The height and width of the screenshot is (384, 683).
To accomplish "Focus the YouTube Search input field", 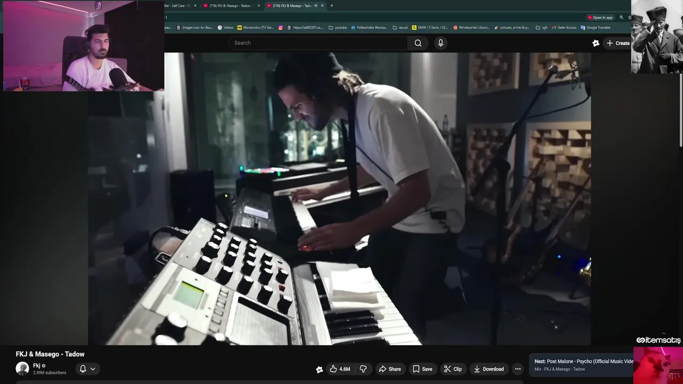I will coord(318,43).
